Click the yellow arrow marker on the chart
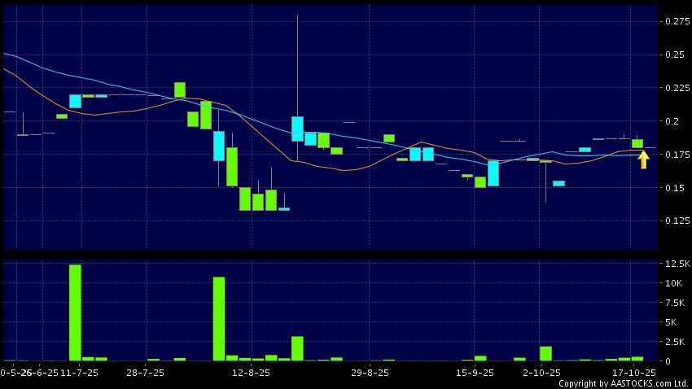Viewport: 692px width, 389px height. click(x=643, y=160)
